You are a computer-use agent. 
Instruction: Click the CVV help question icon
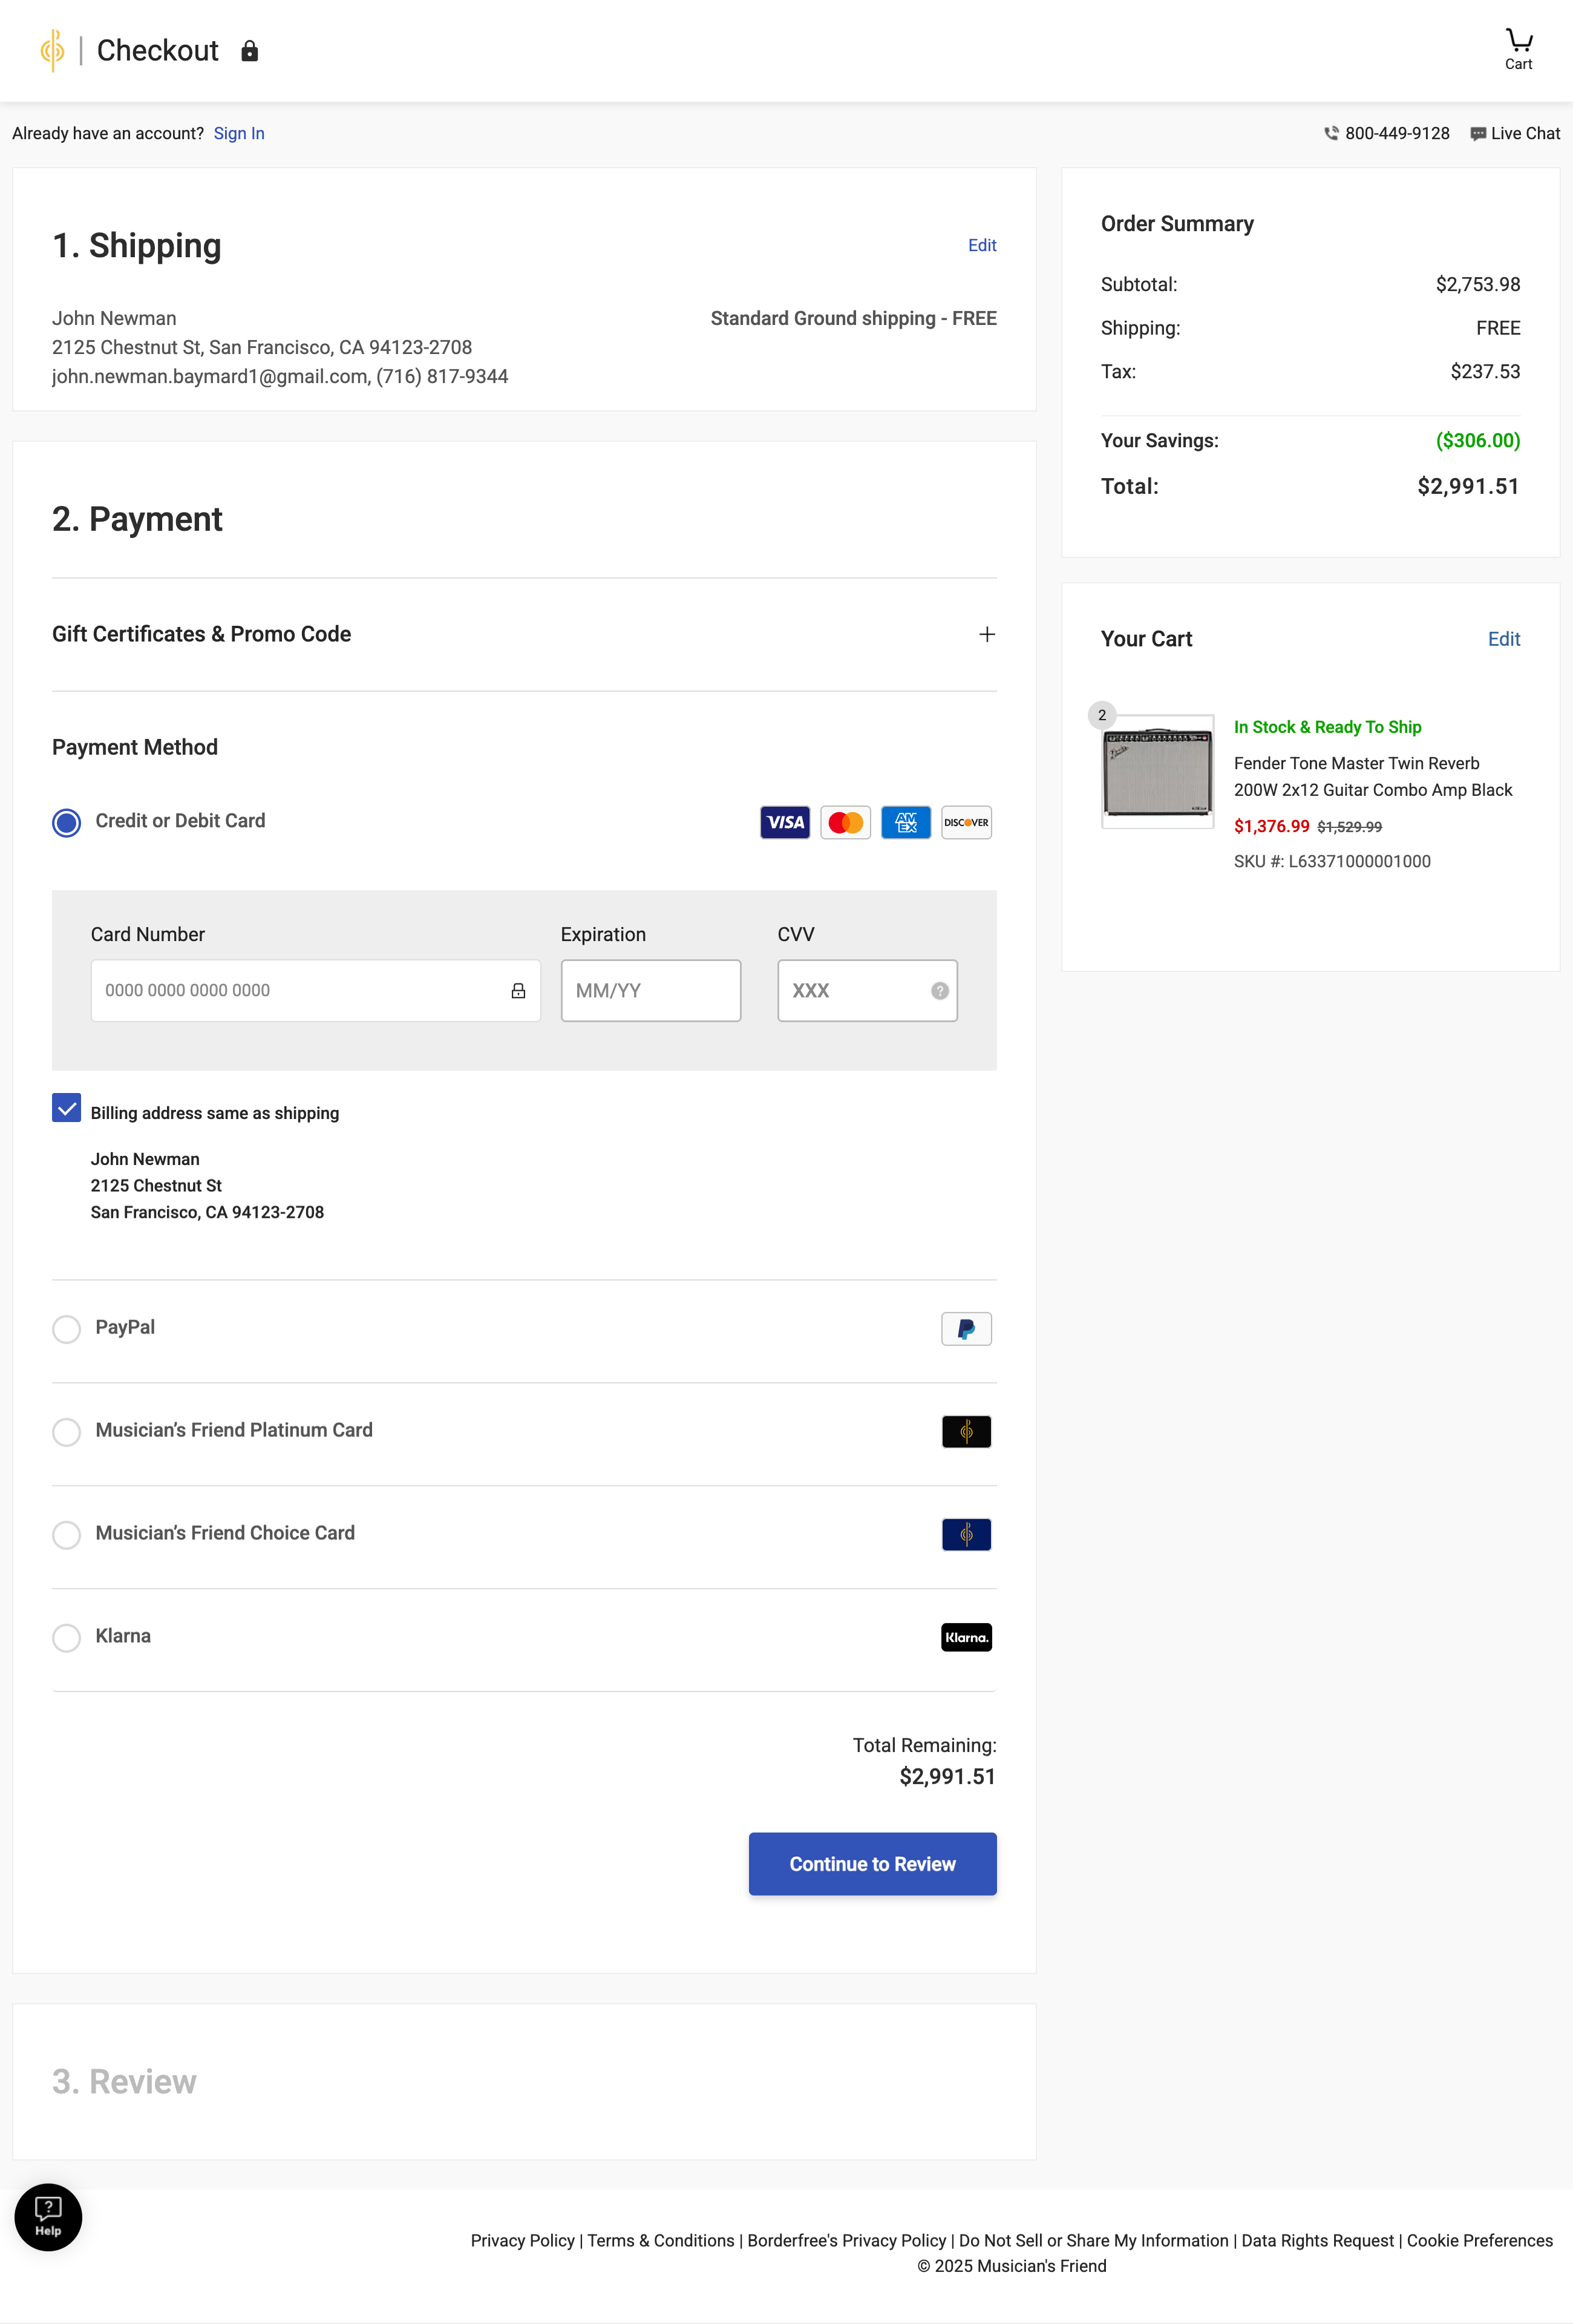coord(940,990)
